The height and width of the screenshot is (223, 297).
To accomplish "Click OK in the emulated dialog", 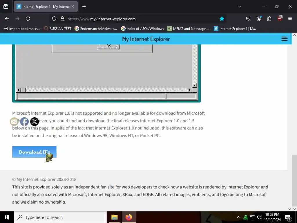I will coord(108,46).
